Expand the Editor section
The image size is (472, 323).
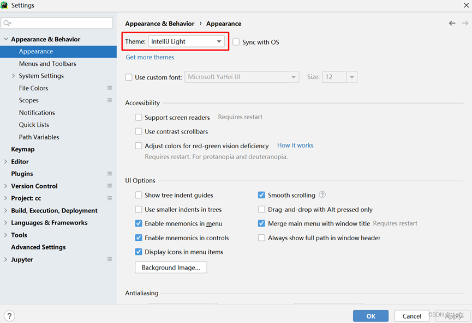tap(5, 161)
